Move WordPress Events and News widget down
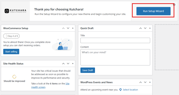 pos(145,82)
